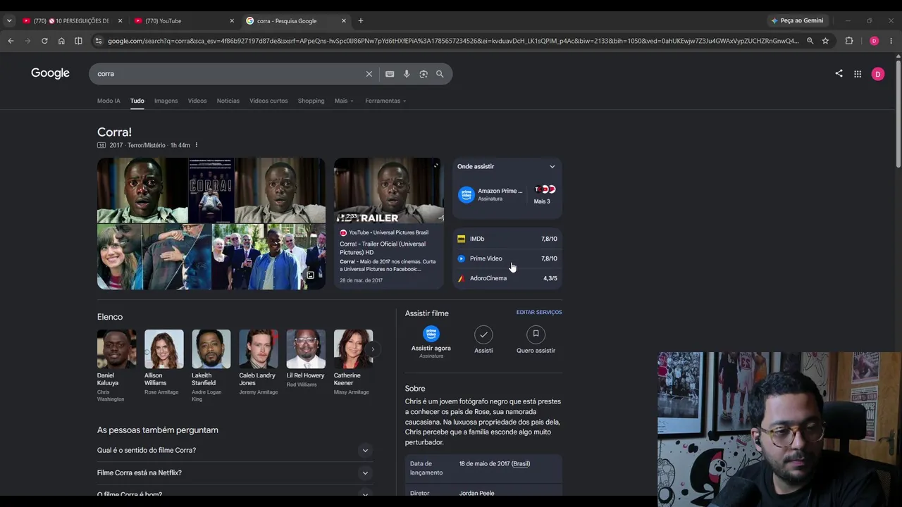902x507 pixels.
Task: Open the browser home page icon
Action: coord(61,41)
